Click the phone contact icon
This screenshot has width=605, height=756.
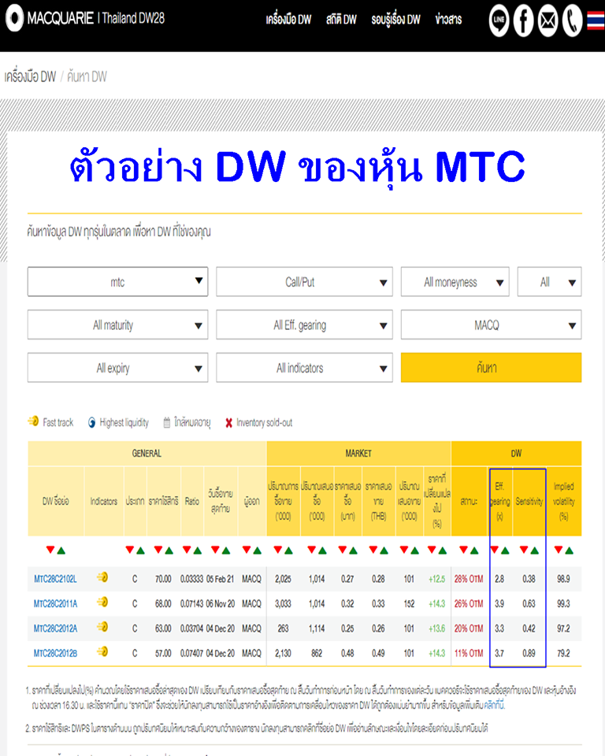[x=572, y=20]
